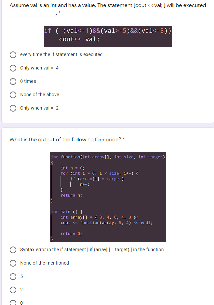
Task: Click the gap between the two question cards
Action: (x=107, y=125)
